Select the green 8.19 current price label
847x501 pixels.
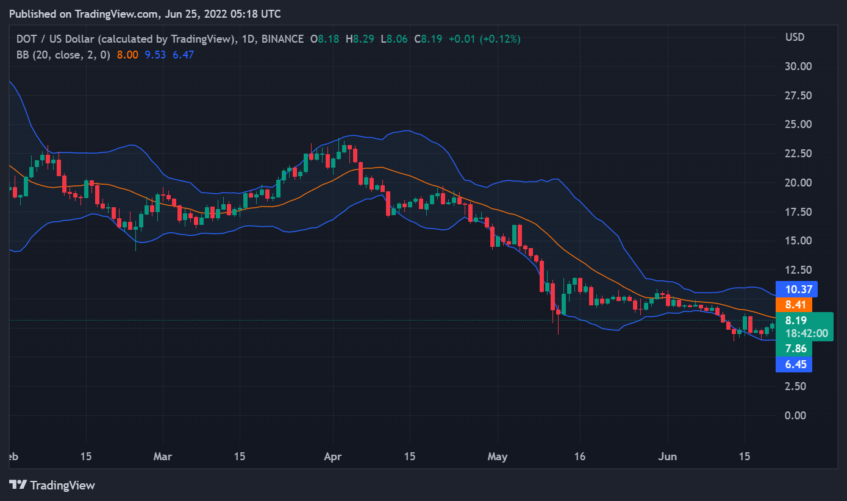tap(797, 319)
